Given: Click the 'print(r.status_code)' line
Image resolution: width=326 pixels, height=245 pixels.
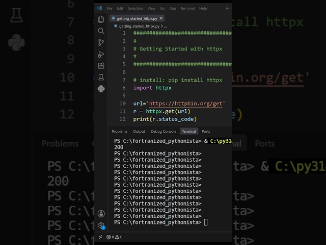Looking at the screenshot, I should point(165,119).
